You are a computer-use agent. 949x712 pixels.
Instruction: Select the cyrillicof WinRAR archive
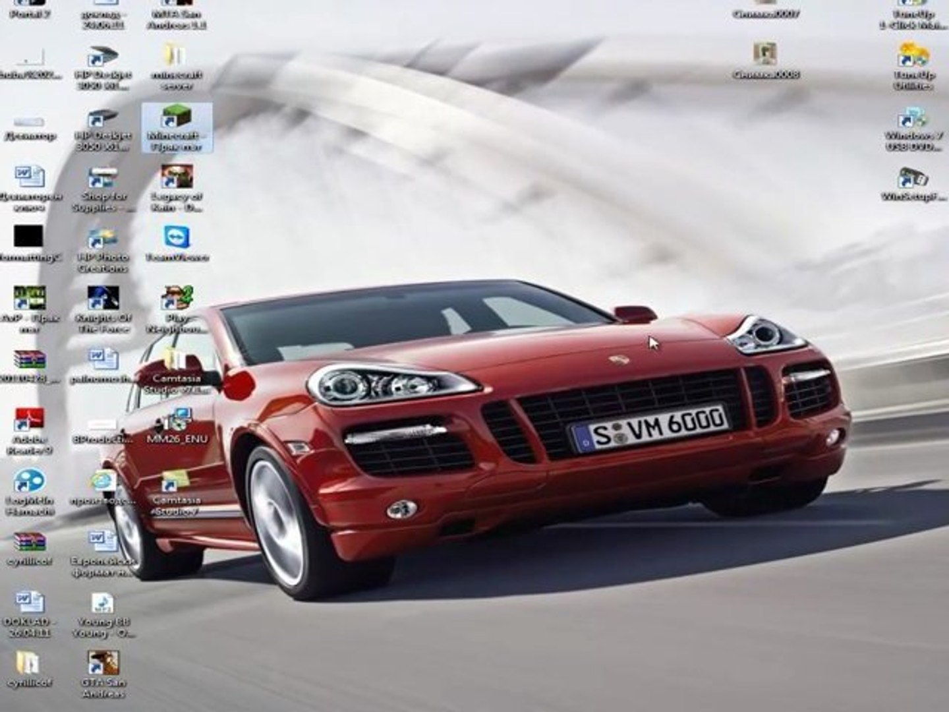click(x=30, y=549)
